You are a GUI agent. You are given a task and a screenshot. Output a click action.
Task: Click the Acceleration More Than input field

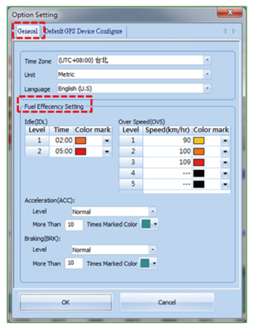tap(74, 225)
